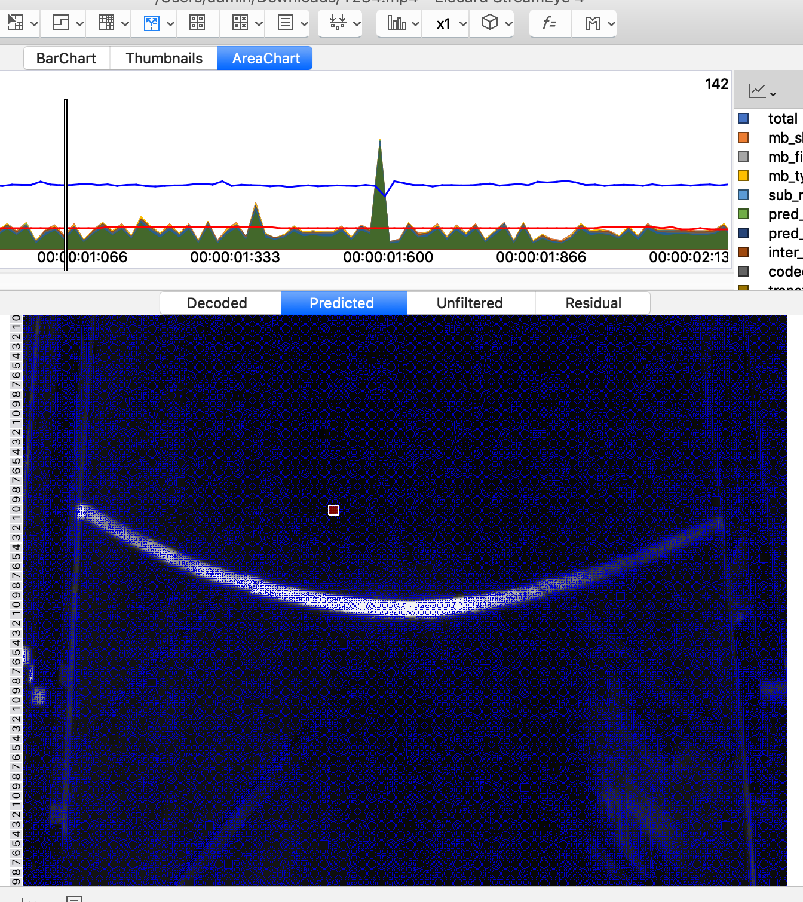803x902 pixels.
Task: Click the grid with X marks icon
Action: point(240,23)
